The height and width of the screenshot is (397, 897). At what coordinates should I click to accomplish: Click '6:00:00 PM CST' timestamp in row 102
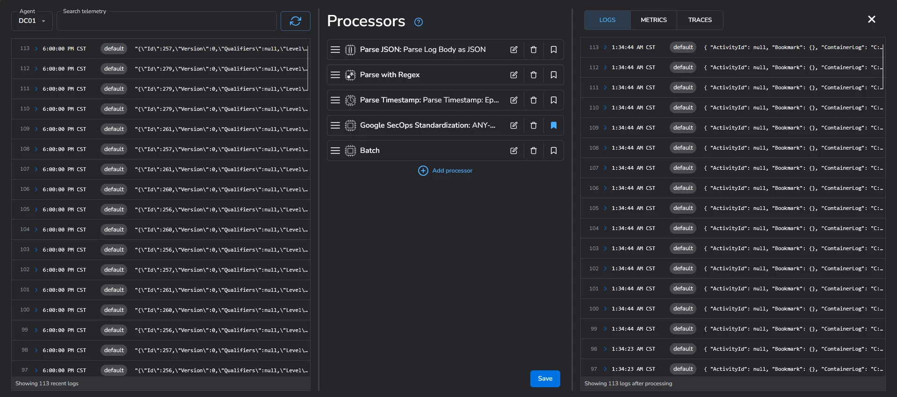pyautogui.click(x=64, y=270)
